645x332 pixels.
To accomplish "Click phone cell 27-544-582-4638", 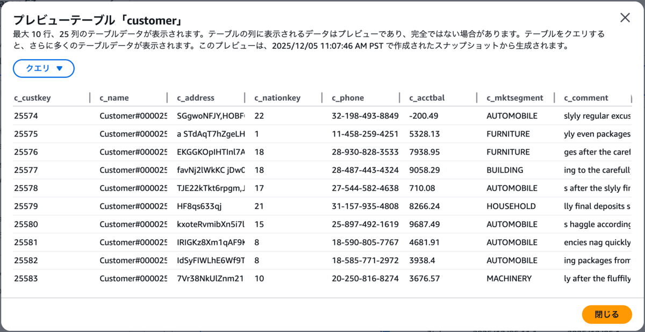I will tap(365, 188).
